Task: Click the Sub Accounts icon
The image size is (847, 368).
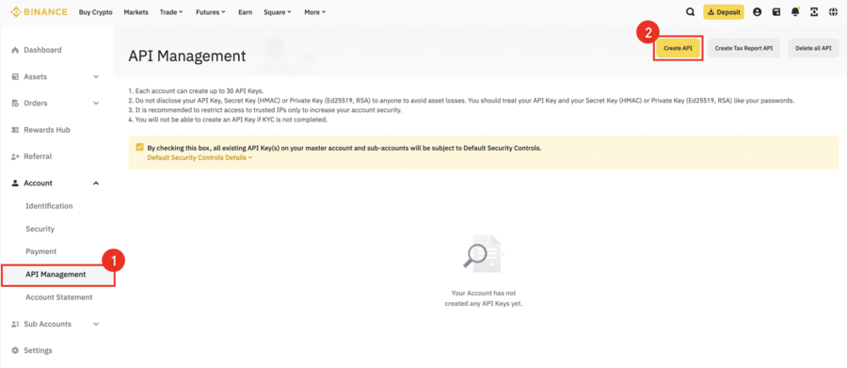Action: (x=15, y=324)
